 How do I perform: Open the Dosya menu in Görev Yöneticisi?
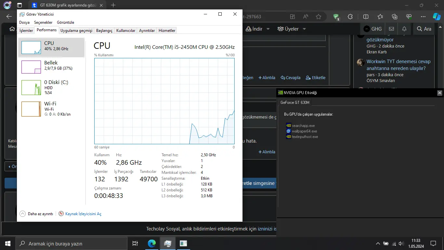(24, 22)
